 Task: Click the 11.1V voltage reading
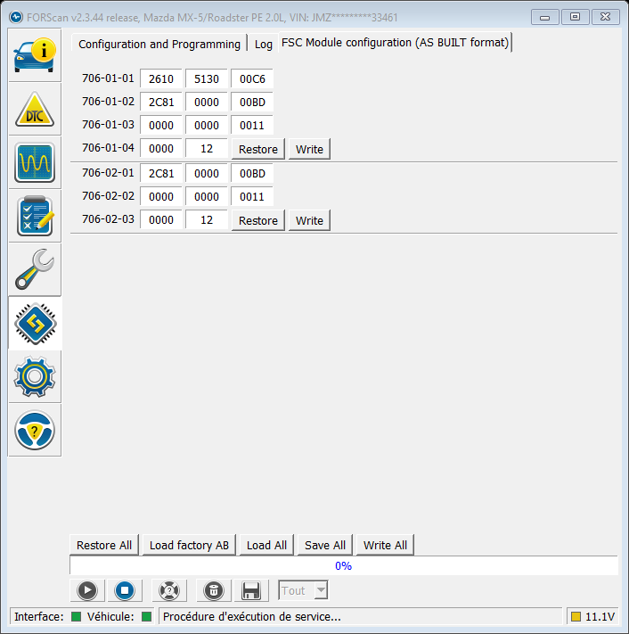coord(600,617)
